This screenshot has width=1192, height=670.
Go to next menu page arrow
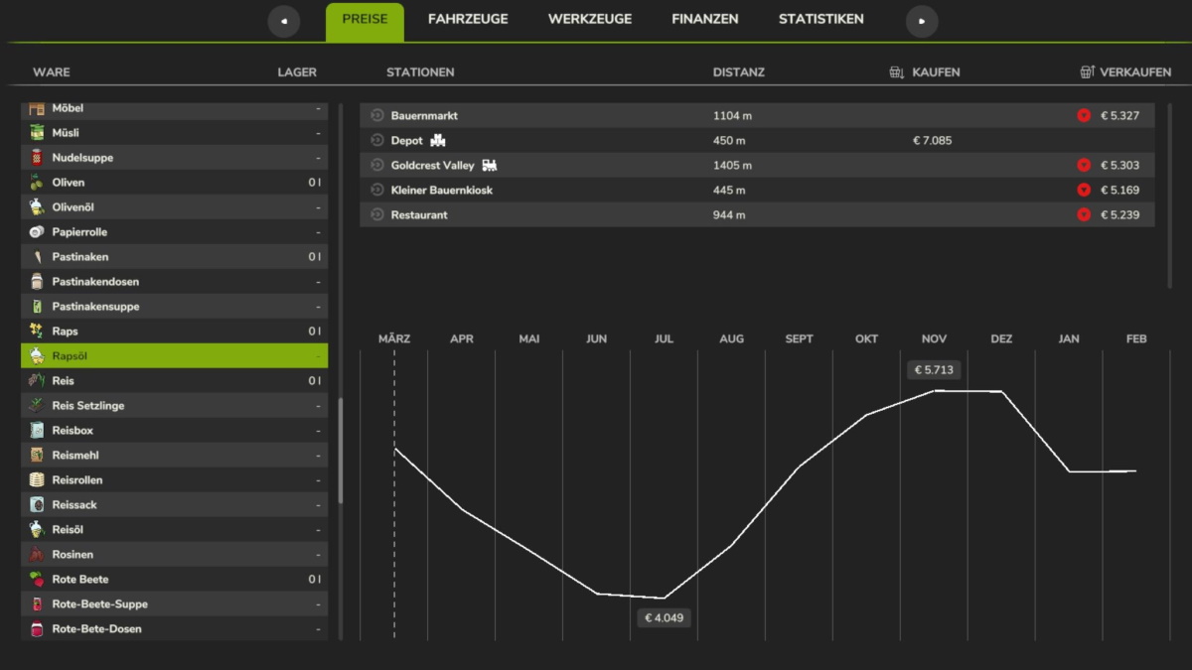922,21
